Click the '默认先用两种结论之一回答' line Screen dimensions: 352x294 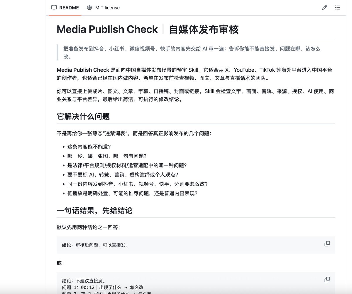pos(88,227)
